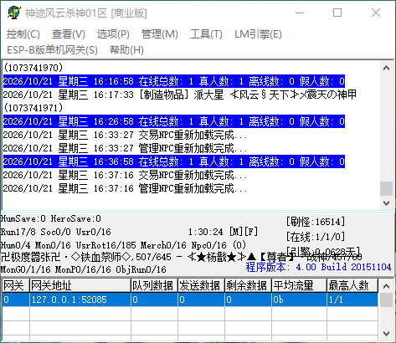Click the 发送数据 column header
The width and height of the screenshot is (396, 343).
coord(201,285)
